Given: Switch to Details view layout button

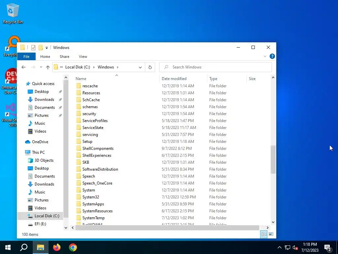Looking at the screenshot, I should click(264, 234).
